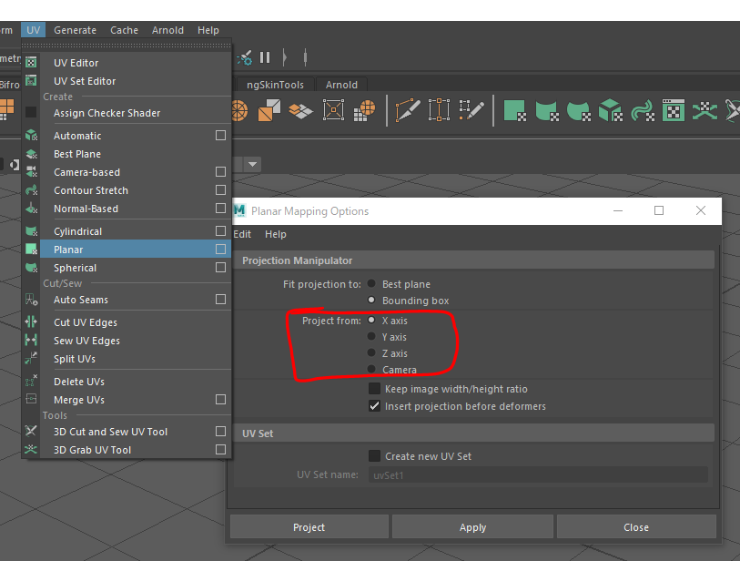The height and width of the screenshot is (561, 740).
Task: Open the Generate menu
Action: [x=75, y=30]
